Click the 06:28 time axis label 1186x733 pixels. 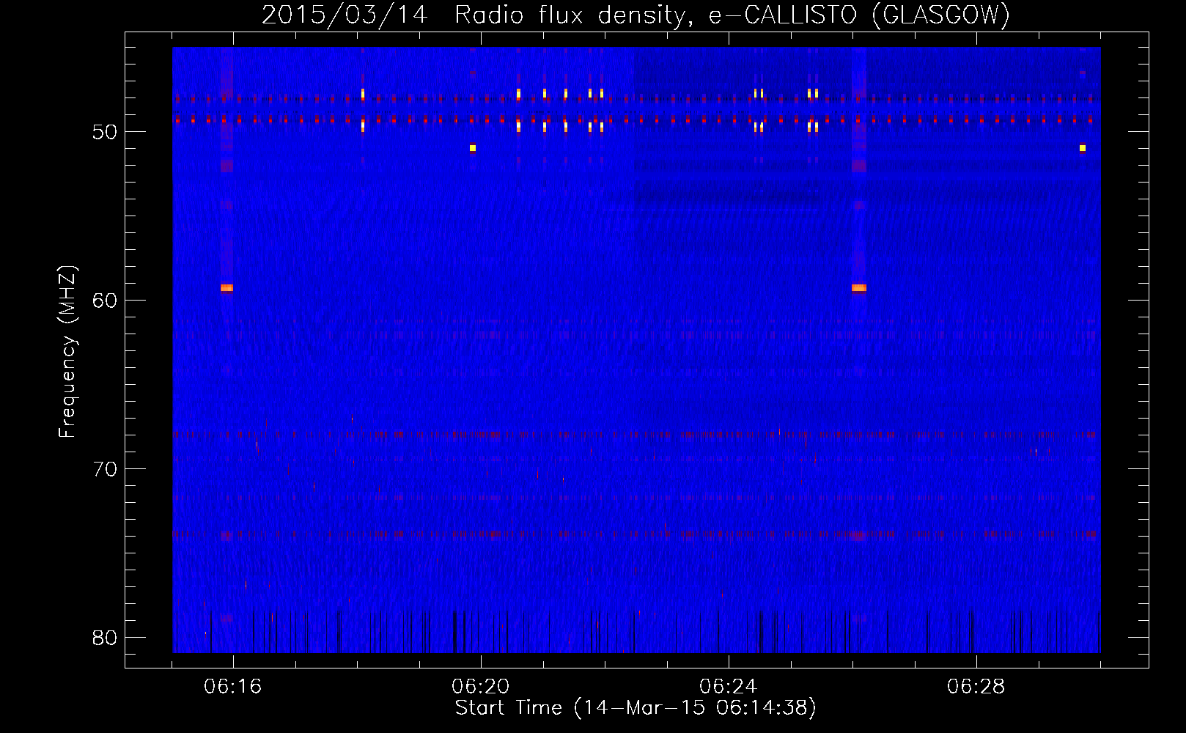[x=976, y=687]
